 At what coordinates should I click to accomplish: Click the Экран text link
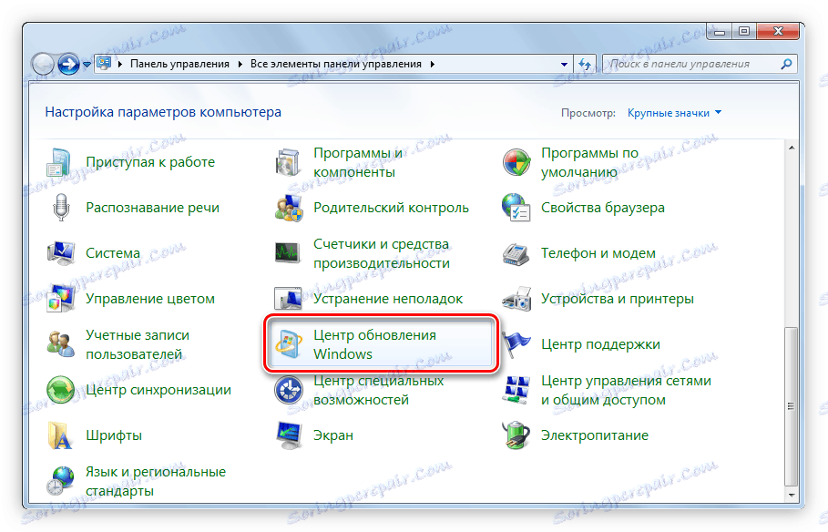pos(333,435)
